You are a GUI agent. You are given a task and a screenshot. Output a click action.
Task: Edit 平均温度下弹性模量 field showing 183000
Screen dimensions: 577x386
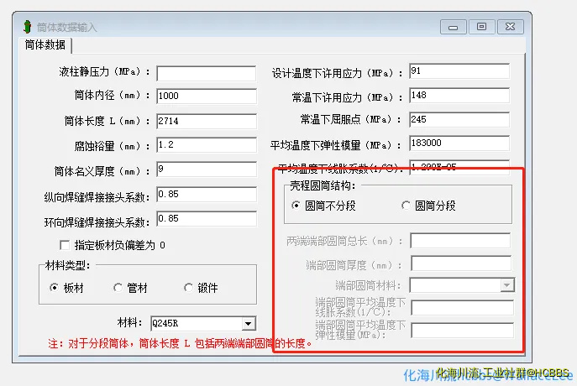[459, 143]
